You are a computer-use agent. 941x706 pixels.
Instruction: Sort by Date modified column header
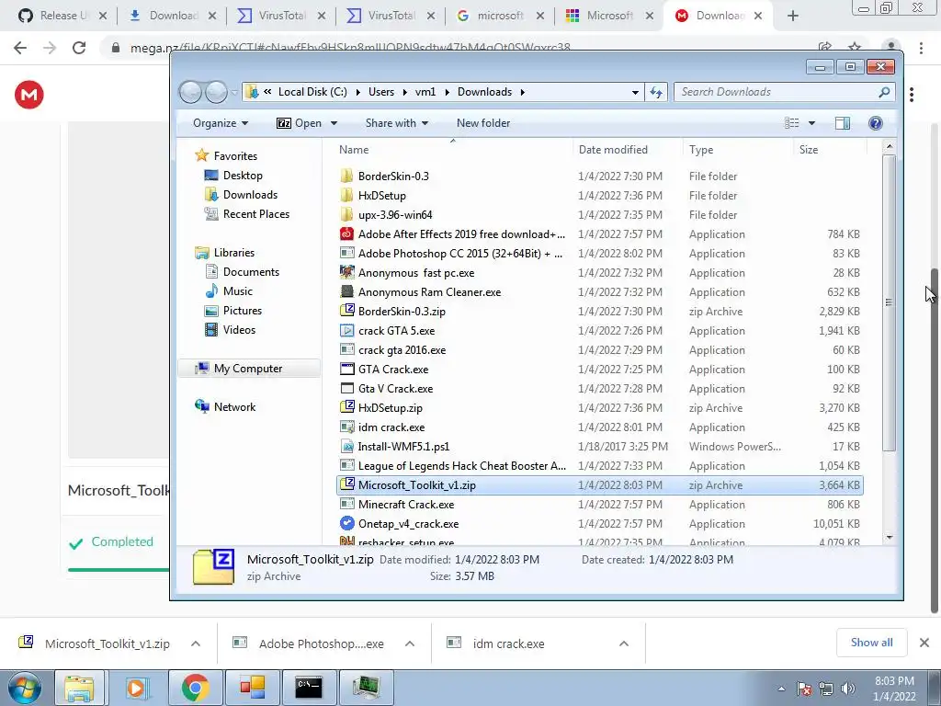coord(613,150)
